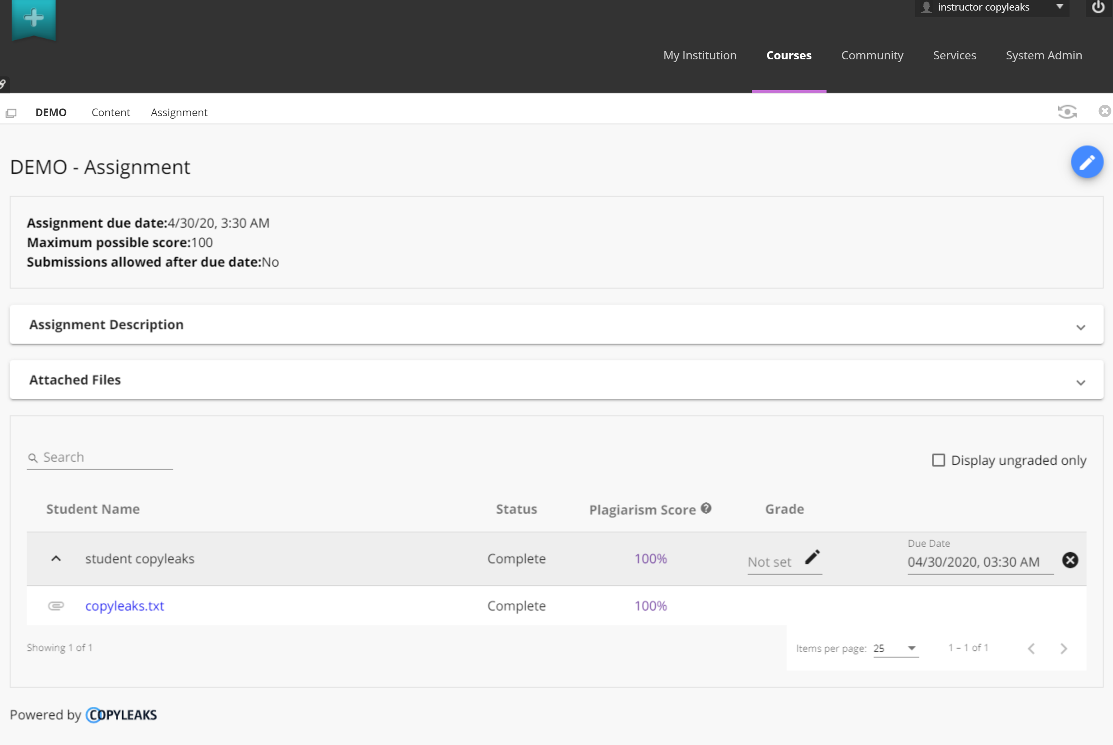Click the Student Name column header
The image size is (1113, 745).
[93, 509]
